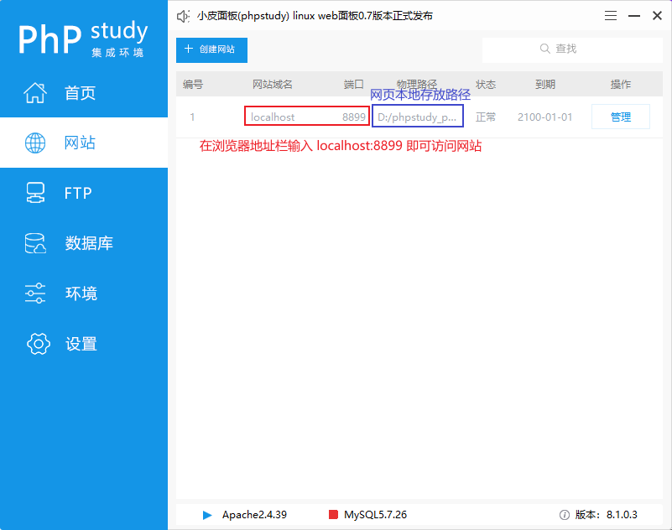Image resolution: width=672 pixels, height=530 pixels.
Task: Click the gear icon beside 设置
Action: (39, 344)
